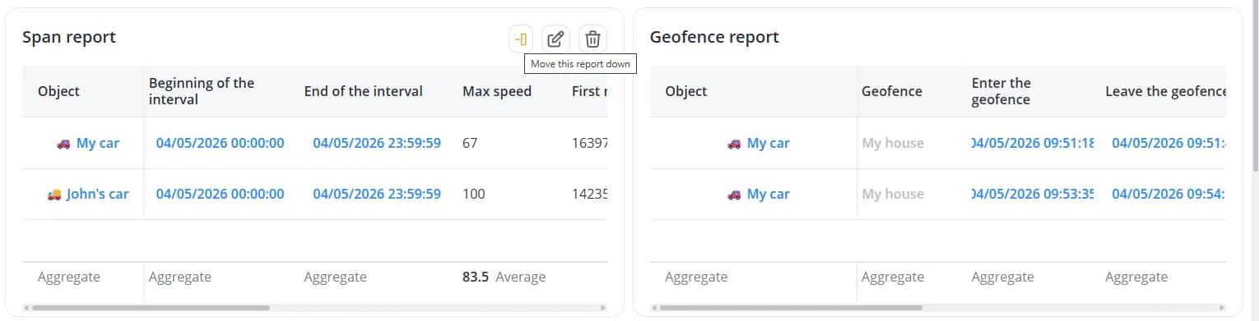This screenshot has height=321, width=1259.
Task: Click the Object column header in Geofence report
Action: [686, 91]
